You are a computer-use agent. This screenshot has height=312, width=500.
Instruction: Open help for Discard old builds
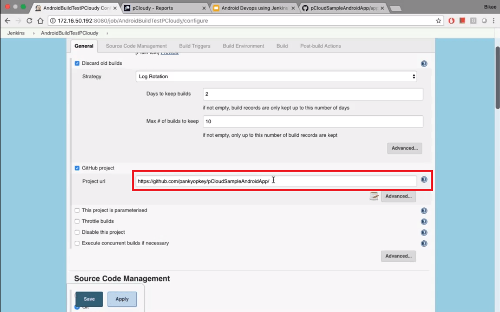pyautogui.click(x=424, y=64)
